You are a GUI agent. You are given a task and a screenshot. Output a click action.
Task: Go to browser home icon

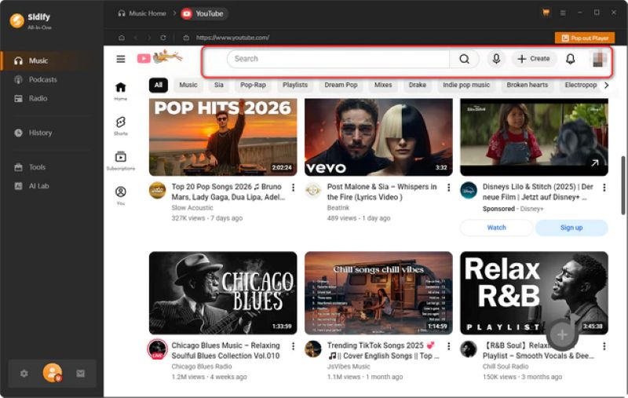click(x=122, y=38)
